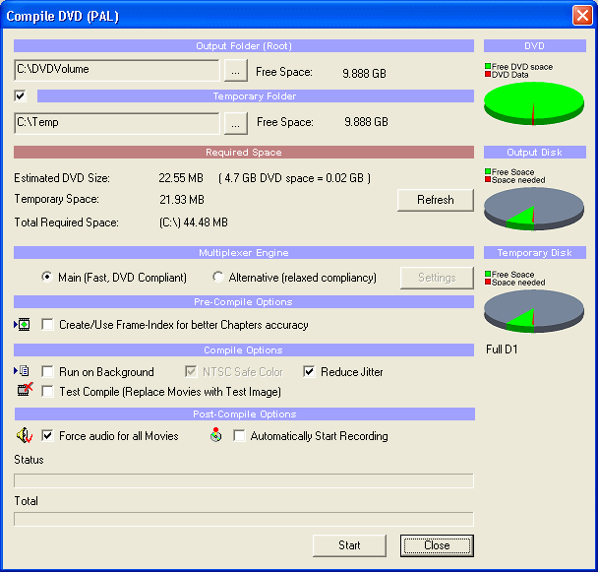Click the Frame-Index film icon
The width and height of the screenshot is (598, 572).
click(x=23, y=325)
